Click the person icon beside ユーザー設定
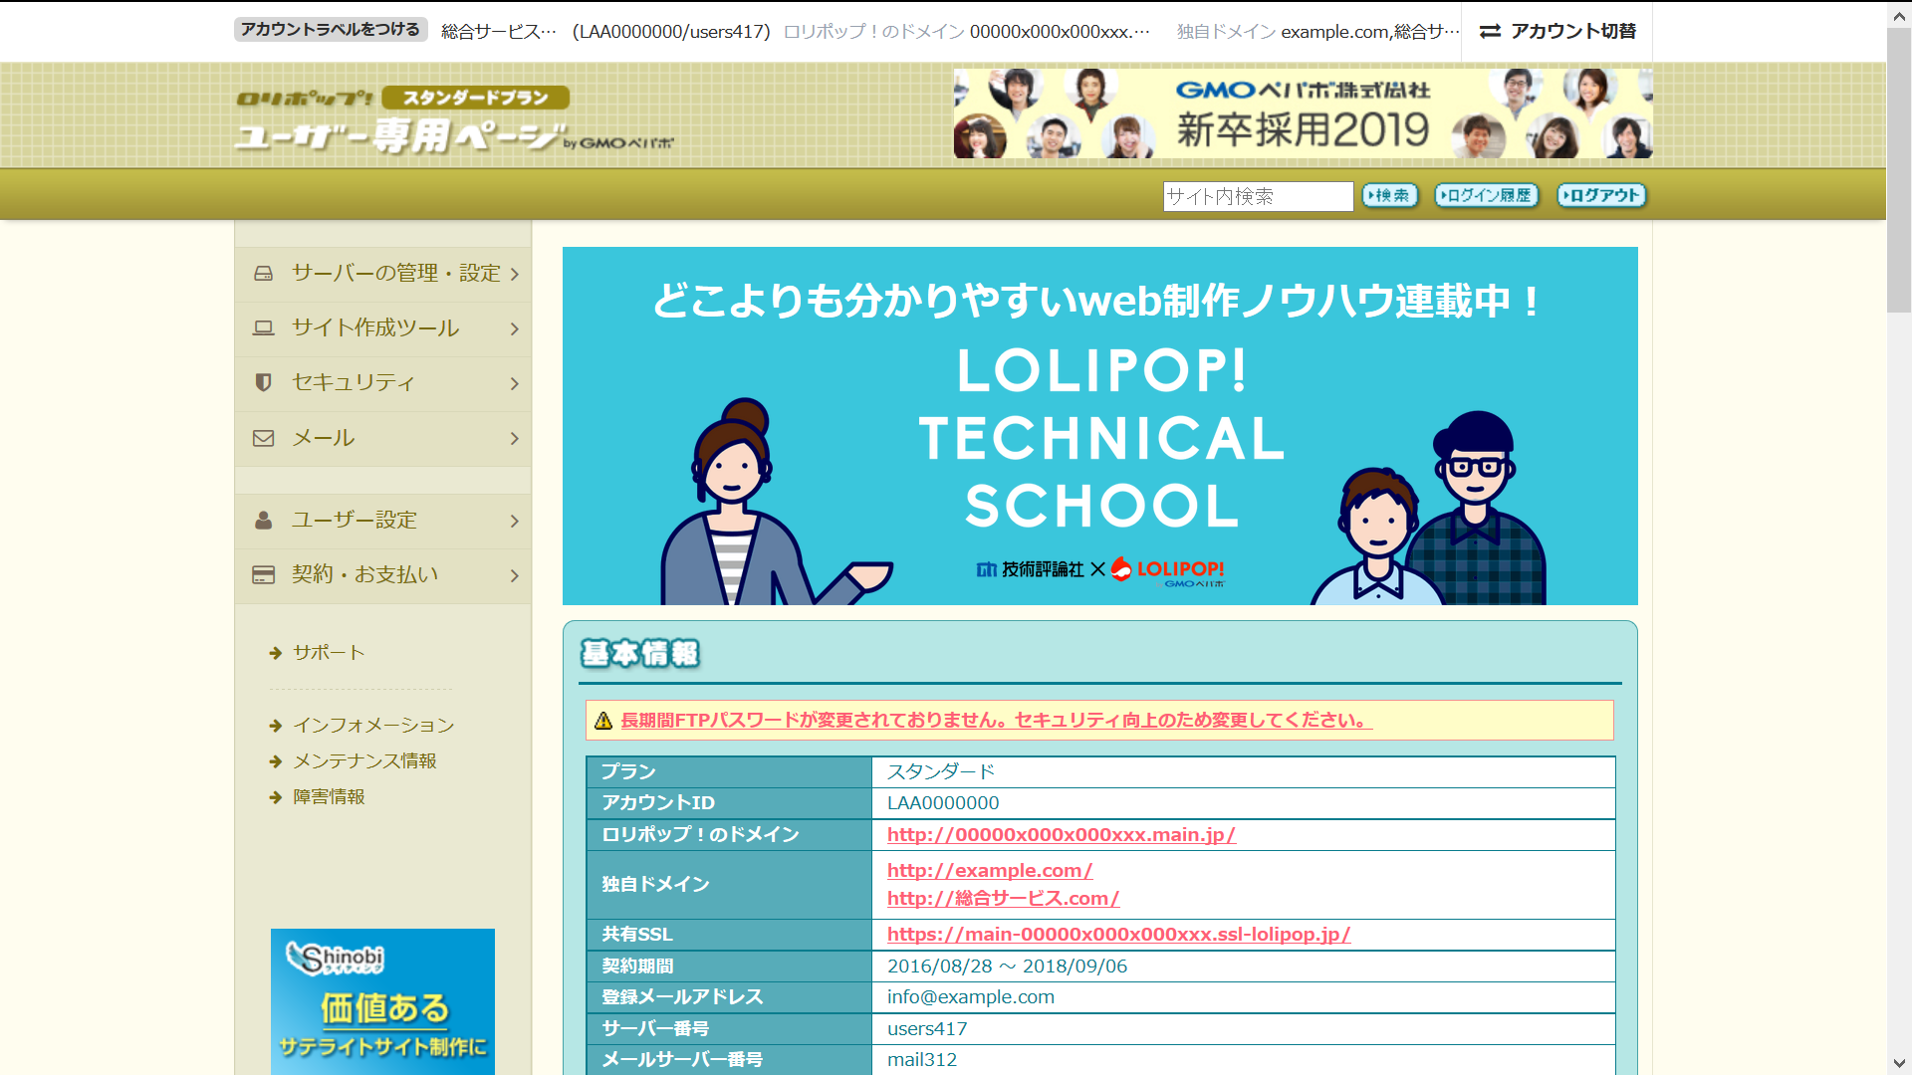The image size is (1912, 1075). [263, 520]
